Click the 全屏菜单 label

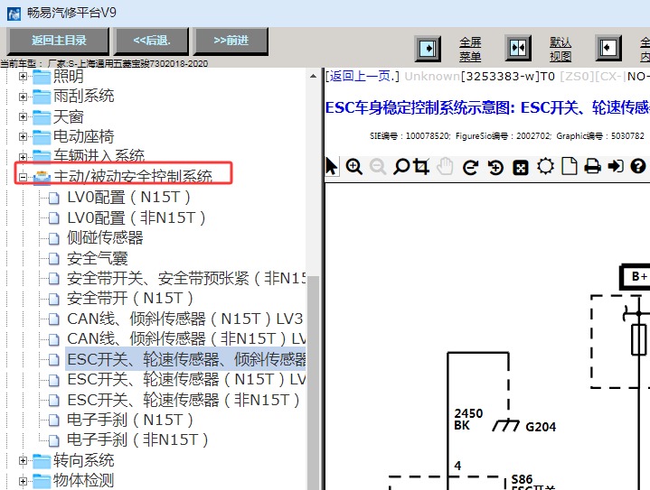click(470, 49)
